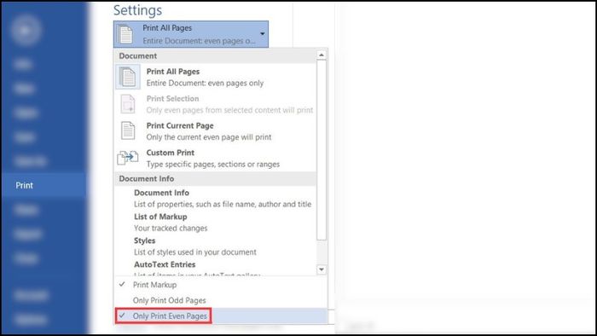Screen dimensions: 597x336
Task: Click 'List of properties, such as file name' text
Action: click(x=223, y=205)
